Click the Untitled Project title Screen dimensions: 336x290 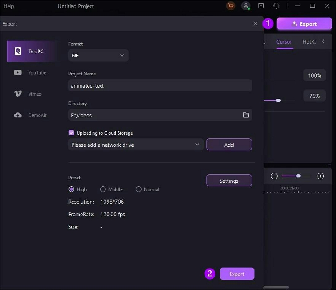[76, 6]
